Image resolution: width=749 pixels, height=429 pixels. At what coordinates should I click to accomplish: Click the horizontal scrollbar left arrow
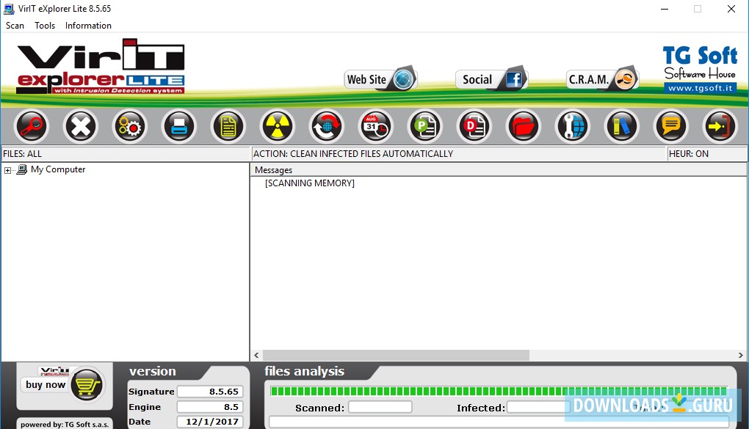[x=256, y=355]
